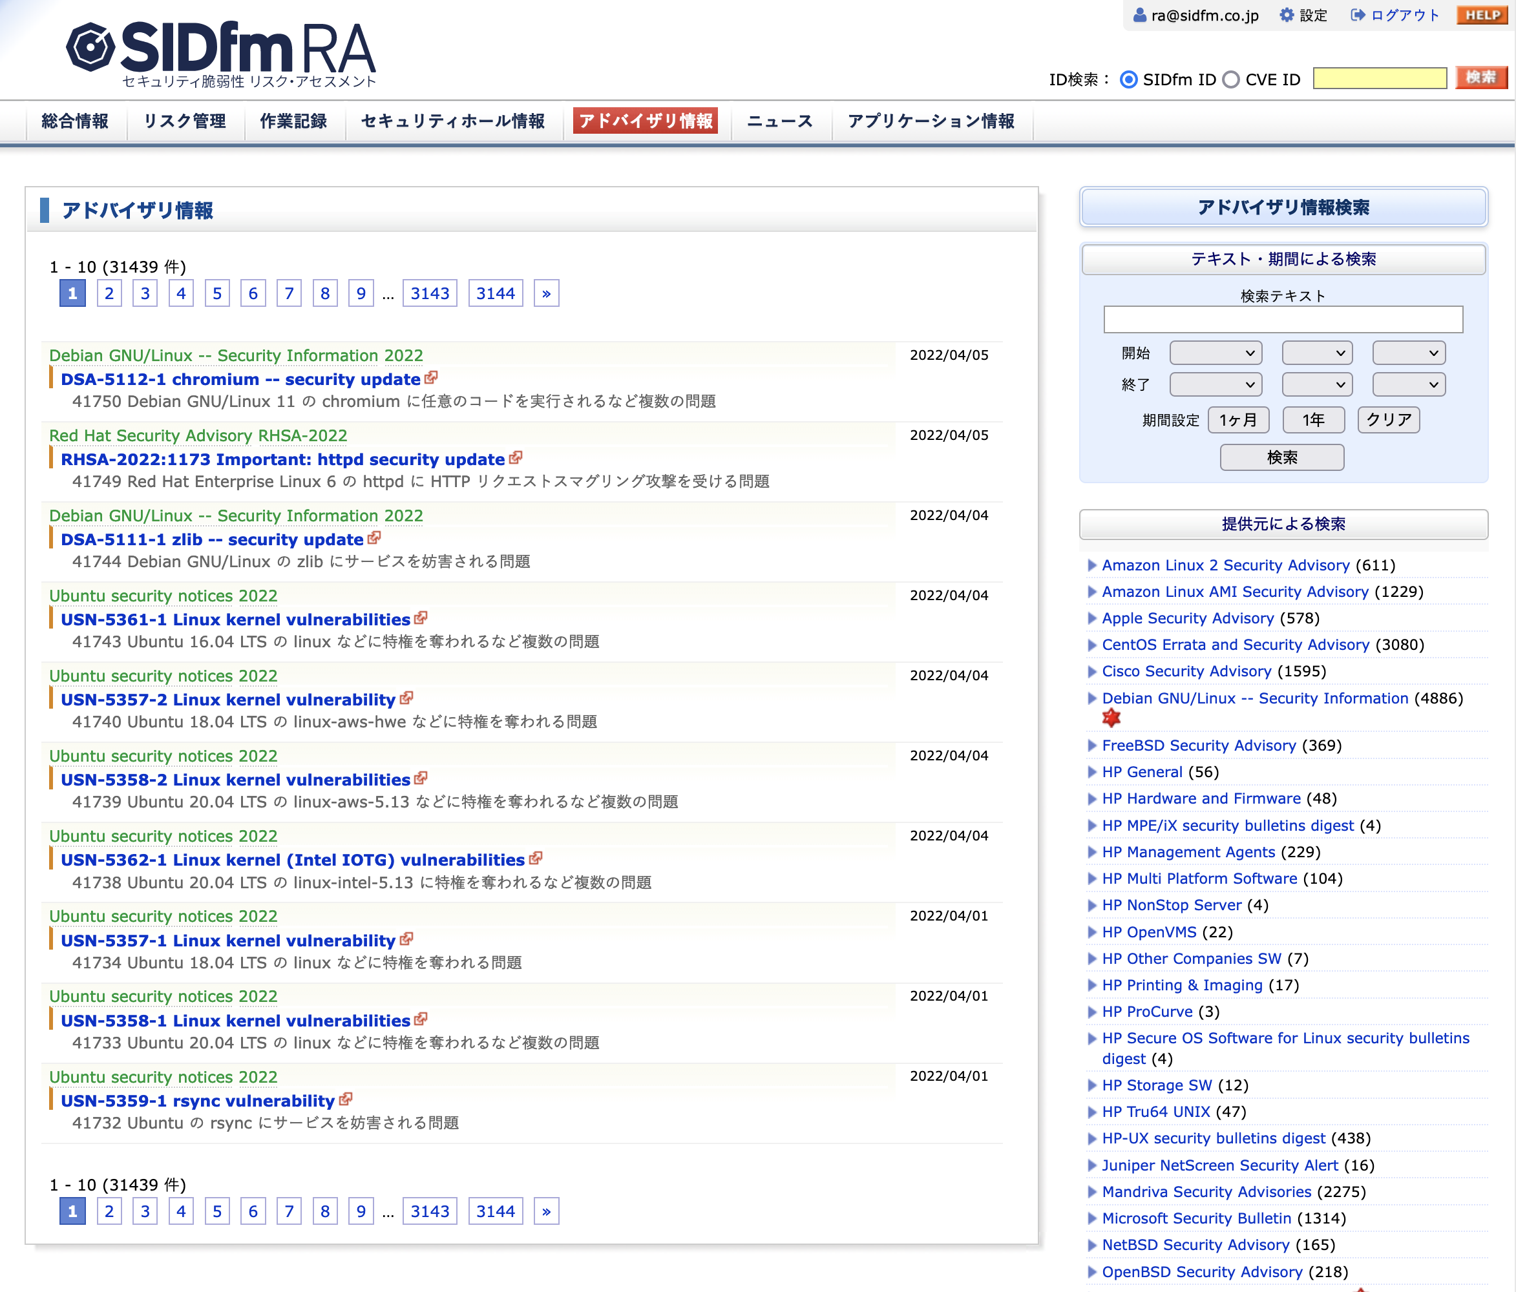This screenshot has width=1516, height=1292.
Task: Click the orange HELP button
Action: tap(1482, 15)
